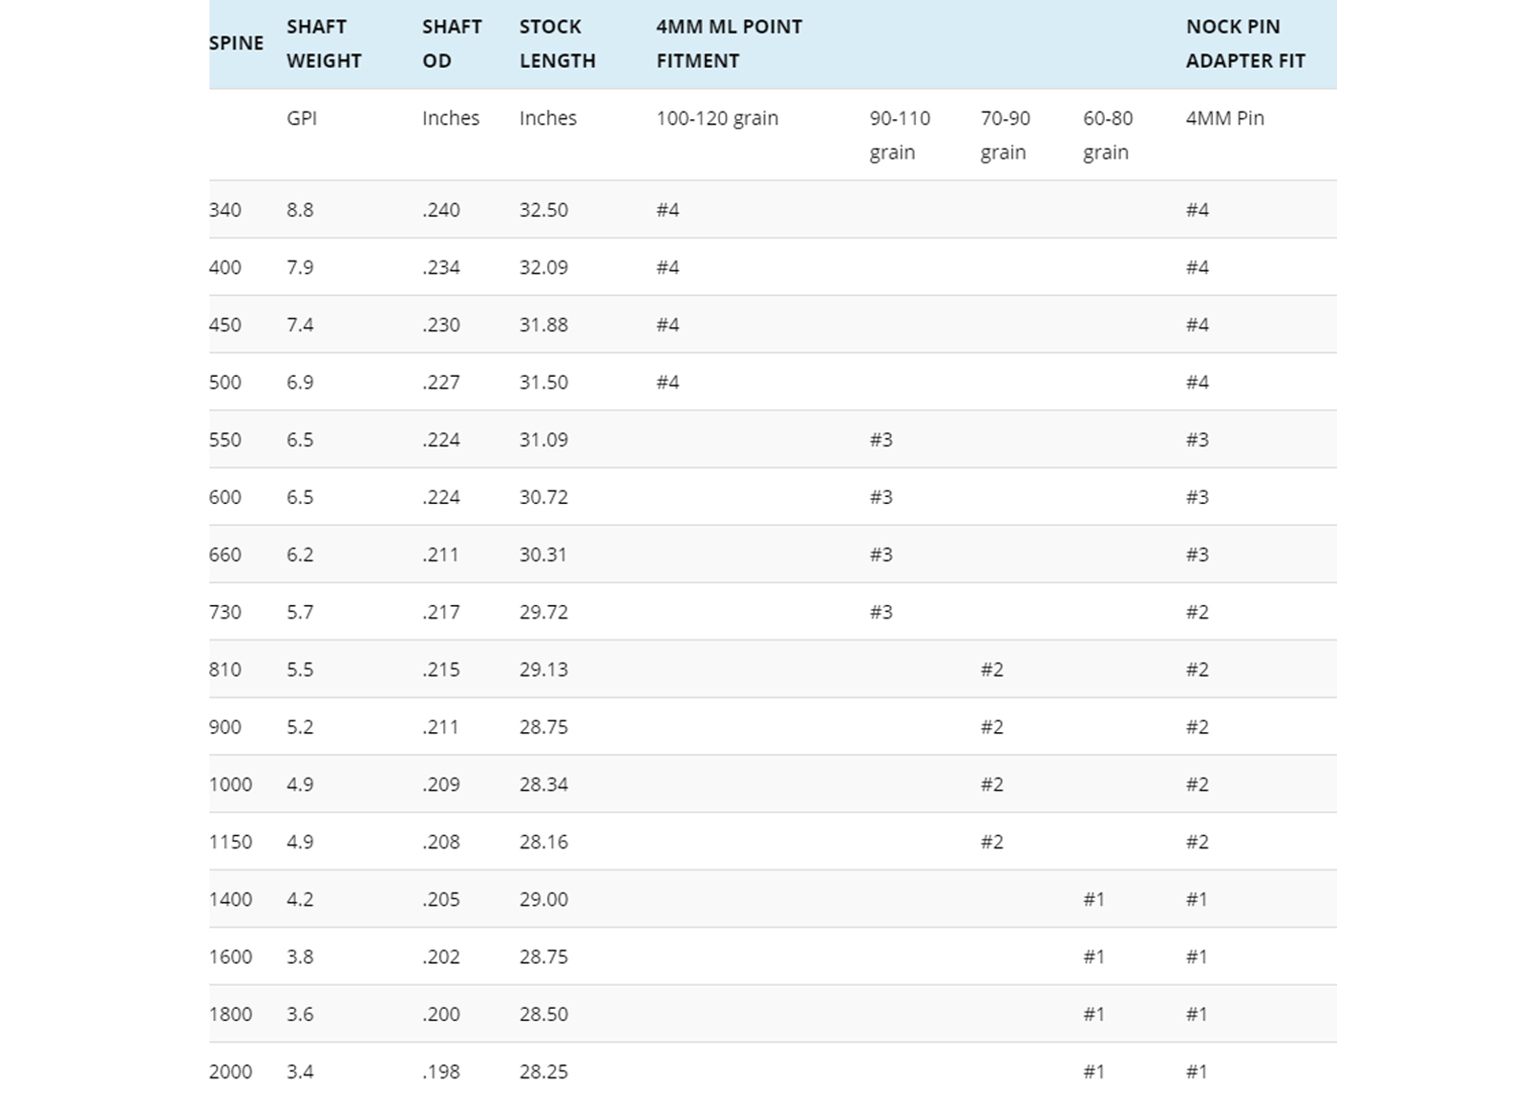This screenshot has width=1528, height=1109.
Task: Click the SHAFT WEIGHT column header
Action: [x=324, y=43]
